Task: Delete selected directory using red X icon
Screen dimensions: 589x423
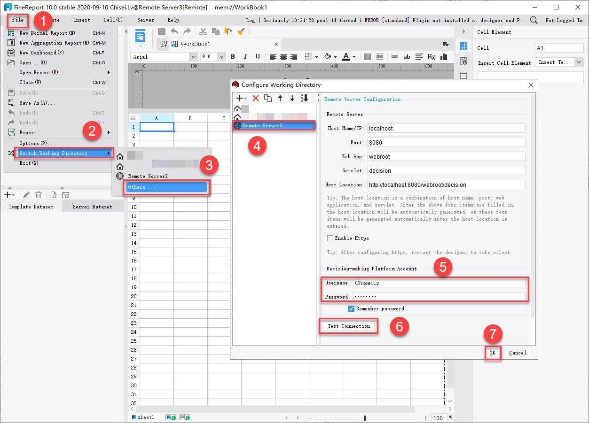Action: (255, 98)
